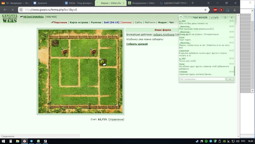Send chat message with » button

pyautogui.click(x=230, y=79)
